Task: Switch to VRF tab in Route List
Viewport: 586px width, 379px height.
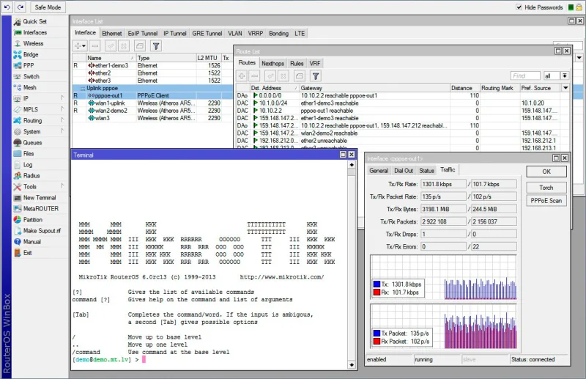Action: click(315, 63)
